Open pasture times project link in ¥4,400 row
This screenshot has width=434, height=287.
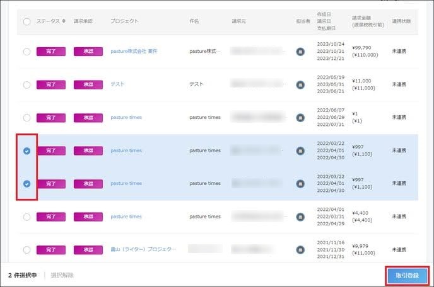[x=126, y=217]
